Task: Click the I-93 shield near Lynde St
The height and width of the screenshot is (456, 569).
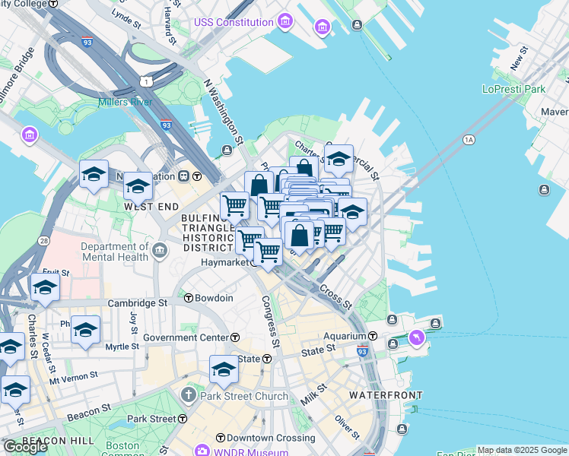Action: click(87, 42)
